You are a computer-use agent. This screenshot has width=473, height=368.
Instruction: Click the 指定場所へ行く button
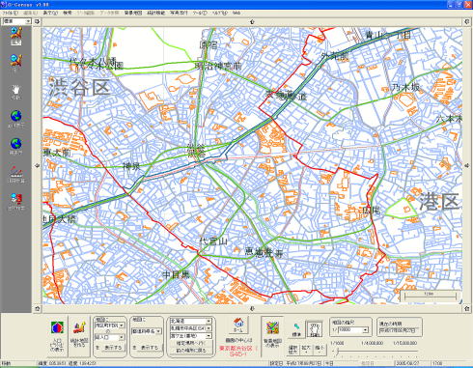(x=191, y=343)
